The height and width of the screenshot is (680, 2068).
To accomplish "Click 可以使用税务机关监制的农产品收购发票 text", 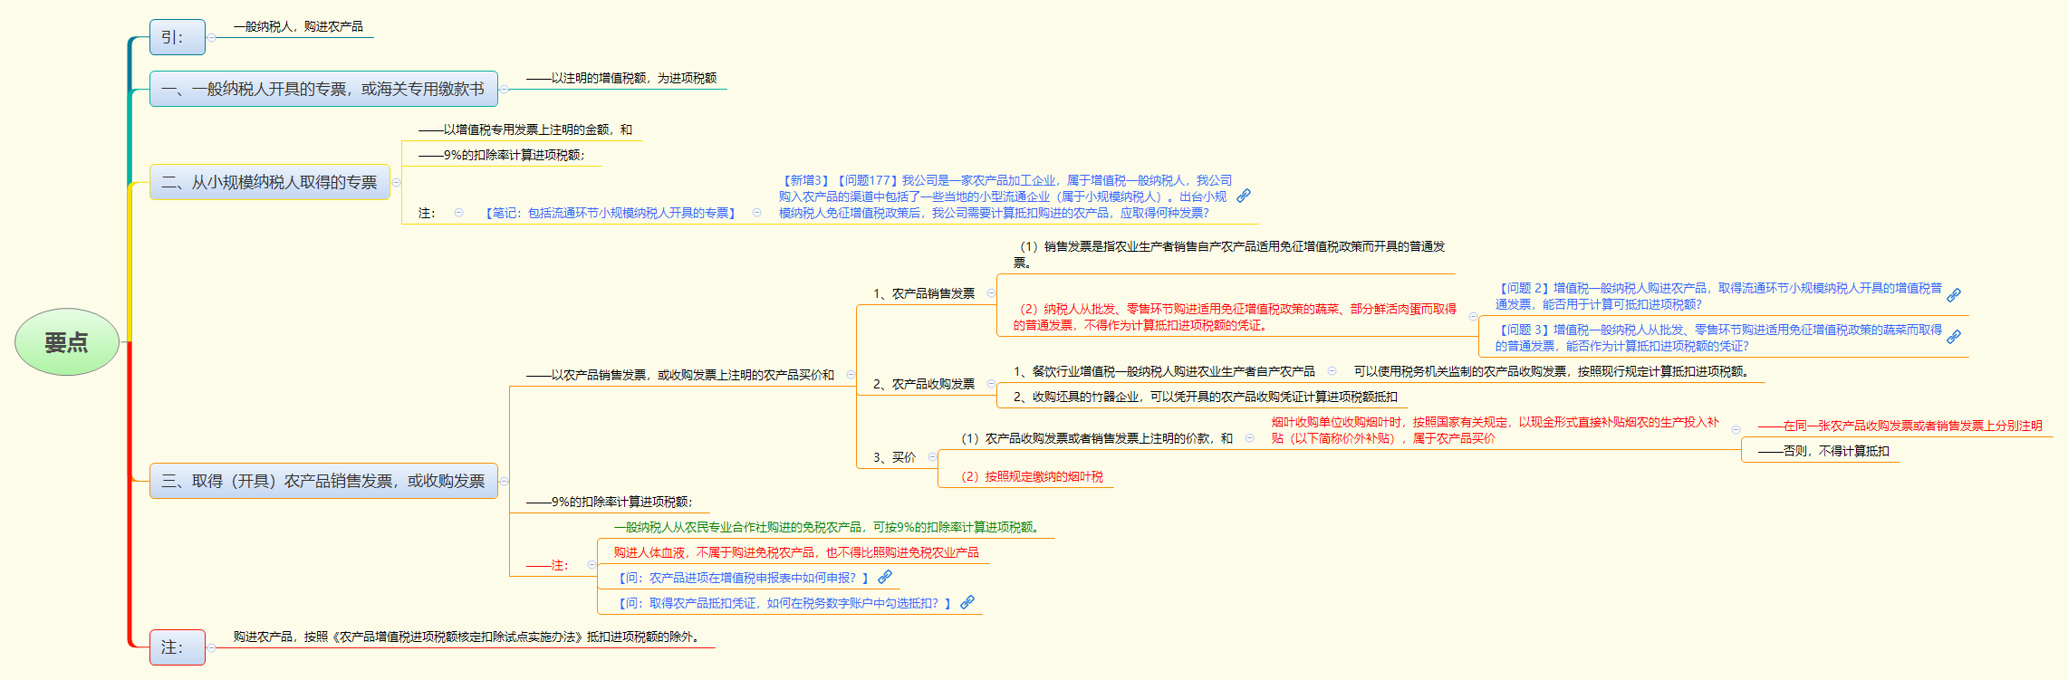I will click(x=1553, y=372).
